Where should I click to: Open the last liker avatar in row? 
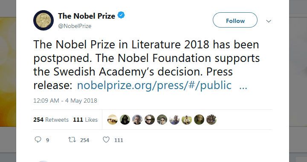[x=211, y=120]
